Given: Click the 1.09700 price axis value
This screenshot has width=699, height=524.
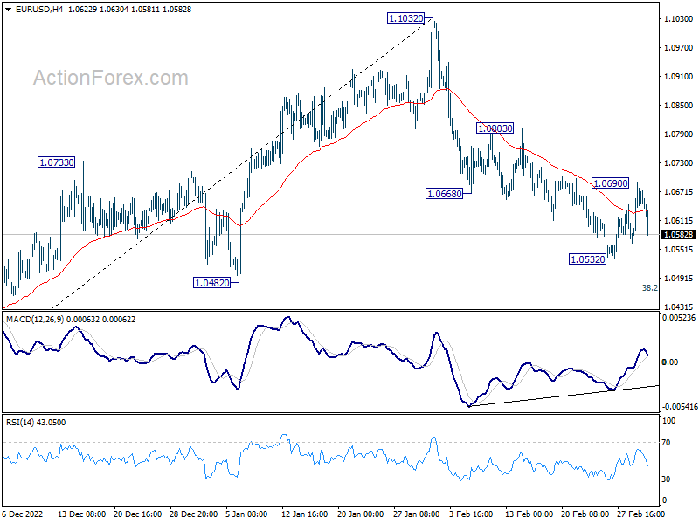Looking at the screenshot, I should coord(679,48).
